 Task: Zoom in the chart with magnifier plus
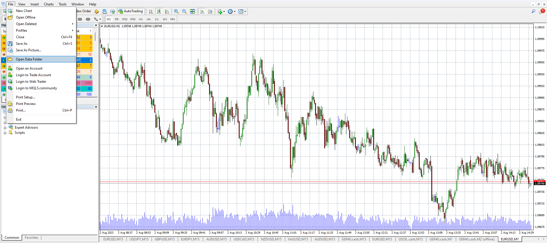click(x=176, y=11)
